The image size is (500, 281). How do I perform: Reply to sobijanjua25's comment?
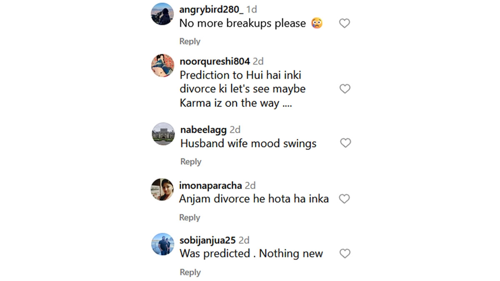(x=190, y=272)
